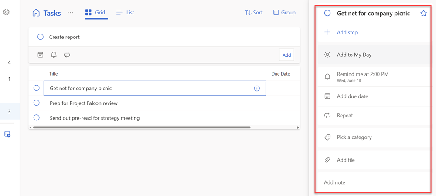Select the sidebar list showing count 4
Viewport: 436px width, 196px height.
(10, 63)
